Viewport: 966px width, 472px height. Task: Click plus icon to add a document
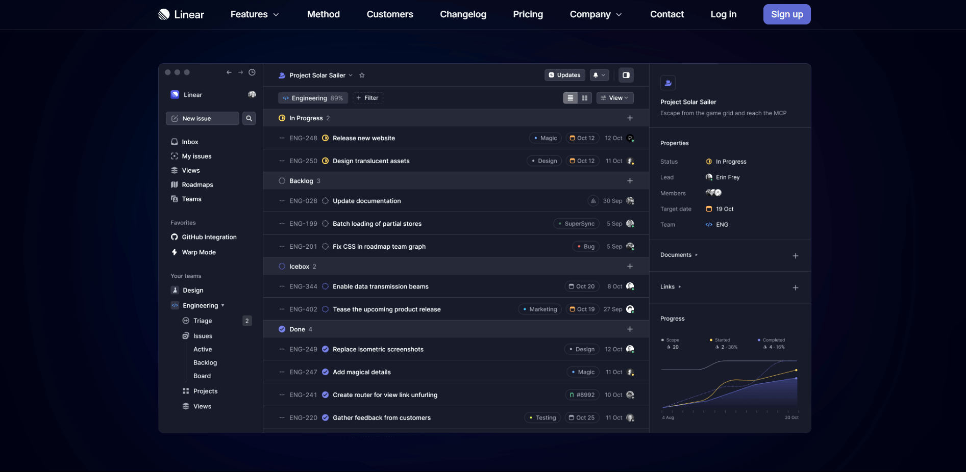795,256
